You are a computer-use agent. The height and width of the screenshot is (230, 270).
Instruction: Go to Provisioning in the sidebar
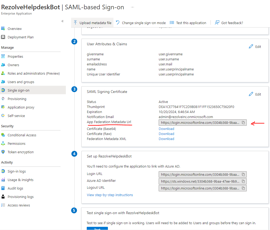[17, 99]
